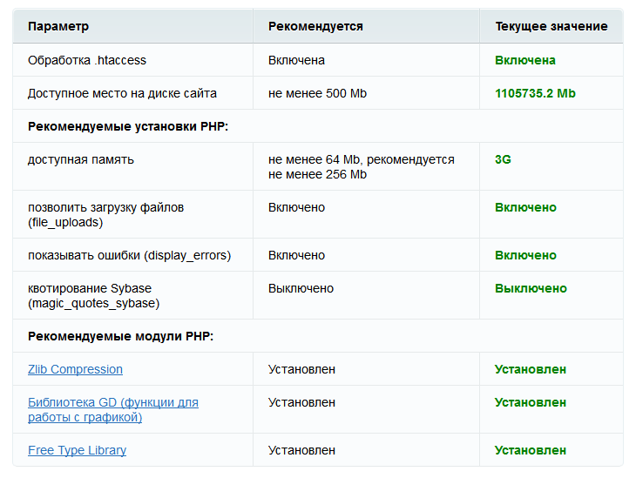Click the Доступное место на диске сайта cell
Image resolution: width=636 pixels, height=478 pixels.
122,93
